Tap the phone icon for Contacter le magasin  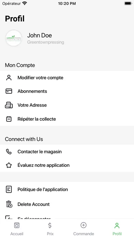[x=9, y=151]
